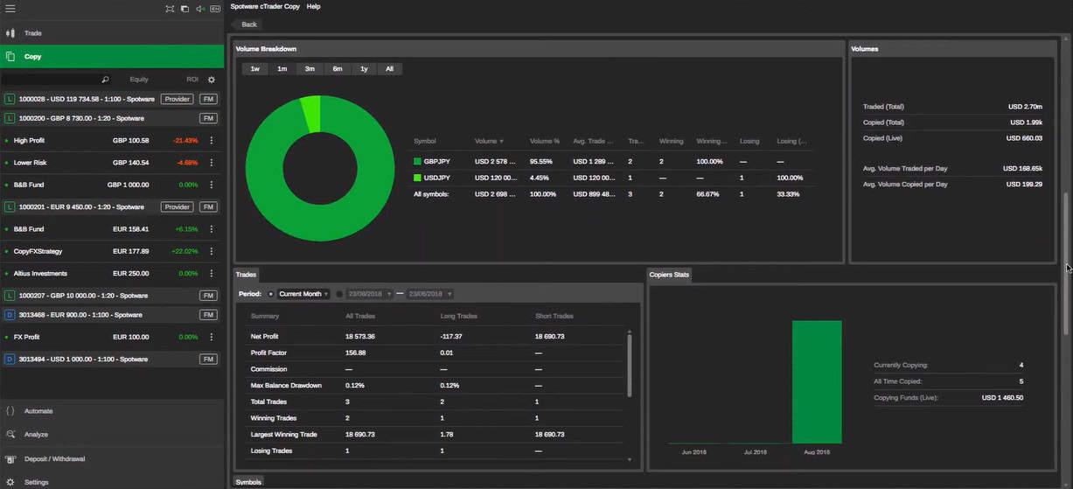The image size is (1073, 489).
Task: Open the Current Month period dropdown
Action: (x=303, y=294)
